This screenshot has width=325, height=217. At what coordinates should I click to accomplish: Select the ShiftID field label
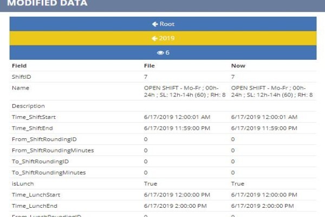(21, 77)
